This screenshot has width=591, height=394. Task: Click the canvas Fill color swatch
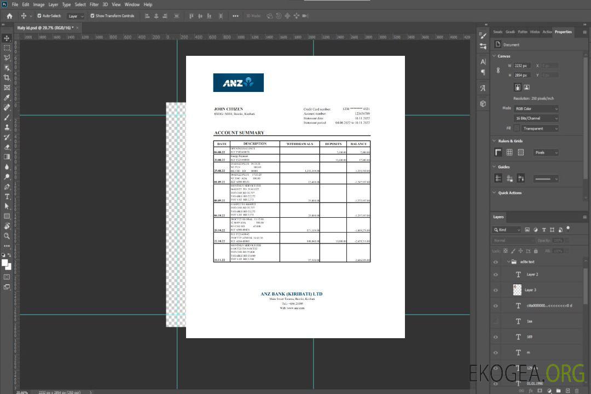pos(517,129)
